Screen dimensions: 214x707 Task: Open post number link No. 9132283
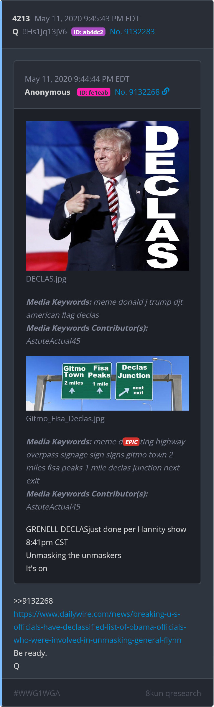tap(132, 32)
